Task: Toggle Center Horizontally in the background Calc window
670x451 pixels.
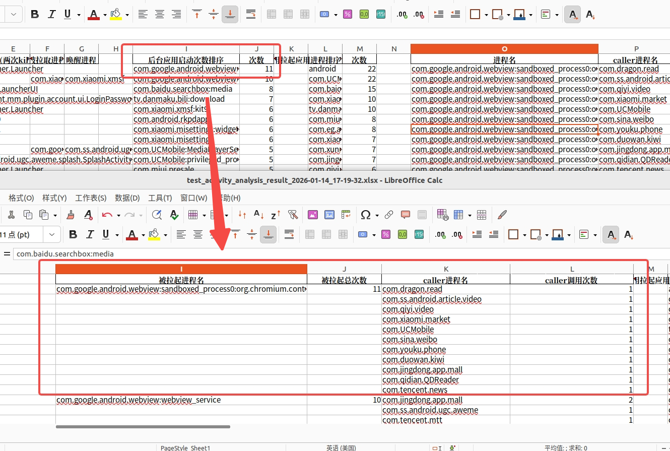Action: click(160, 15)
